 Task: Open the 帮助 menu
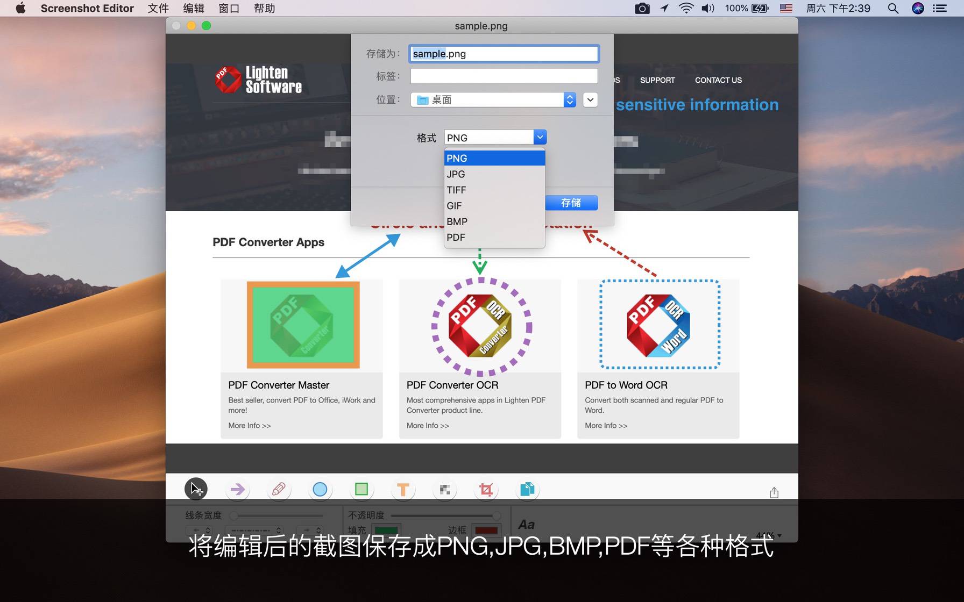264,8
